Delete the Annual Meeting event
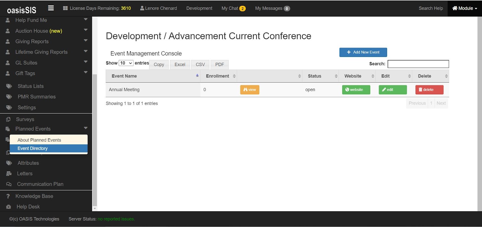 429,90
